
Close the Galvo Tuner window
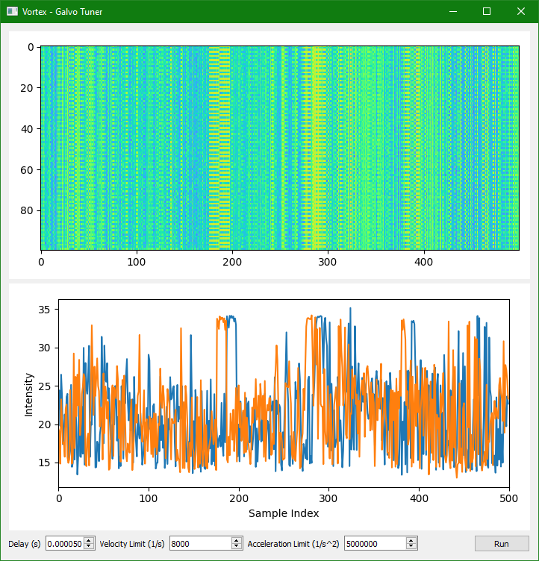coord(521,11)
